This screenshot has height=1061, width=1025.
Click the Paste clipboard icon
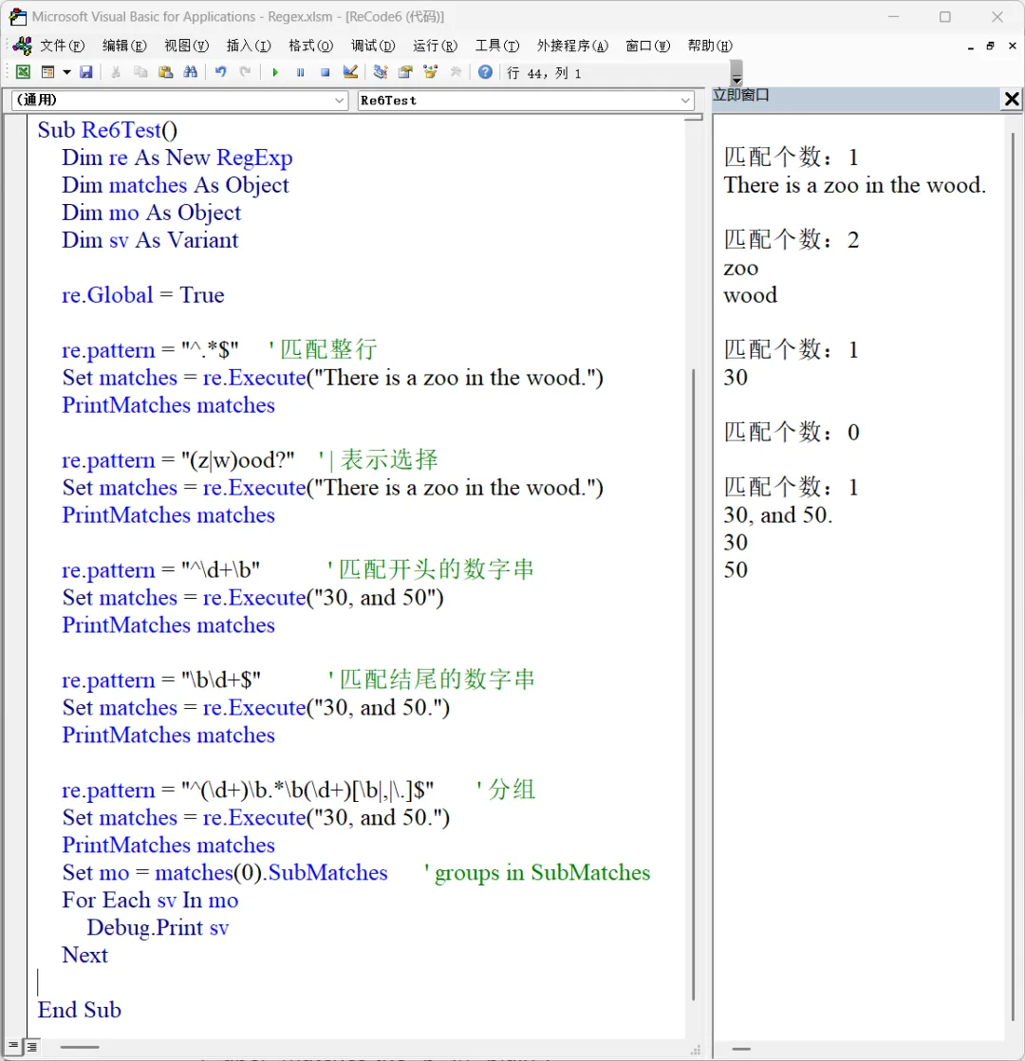tap(166, 72)
